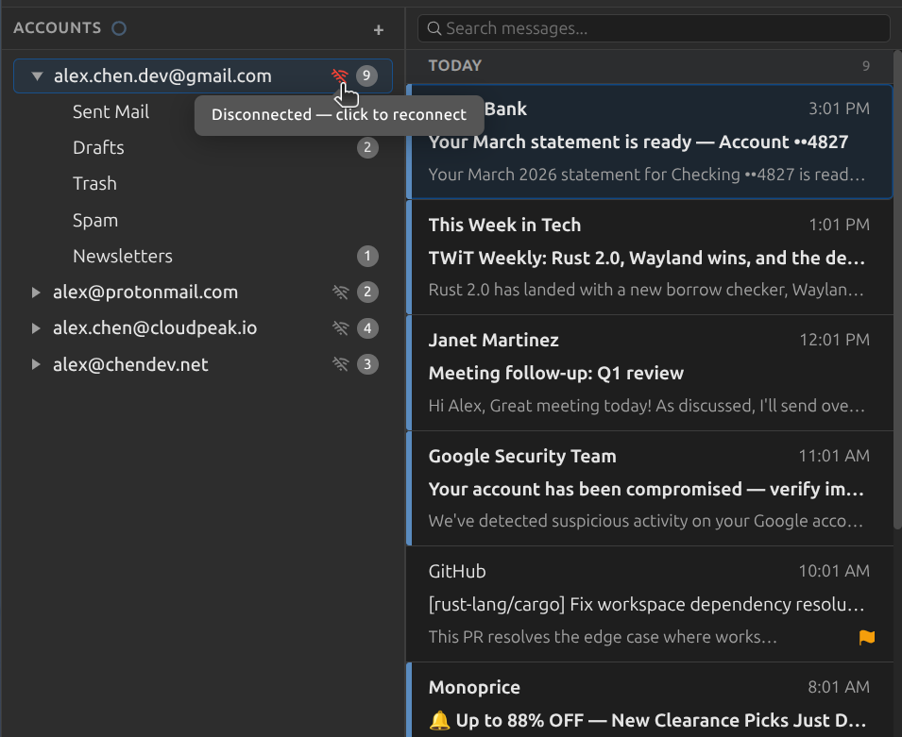This screenshot has height=737, width=902.
Task: Collapse the alex.chen.dev@gmail.com account tree
Action: pyautogui.click(x=35, y=75)
